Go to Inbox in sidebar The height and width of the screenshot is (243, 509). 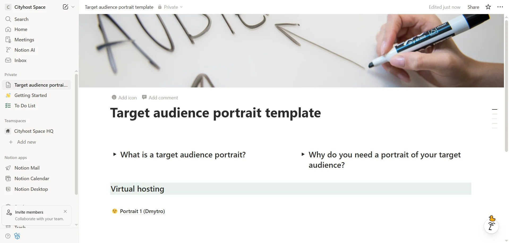coord(20,60)
